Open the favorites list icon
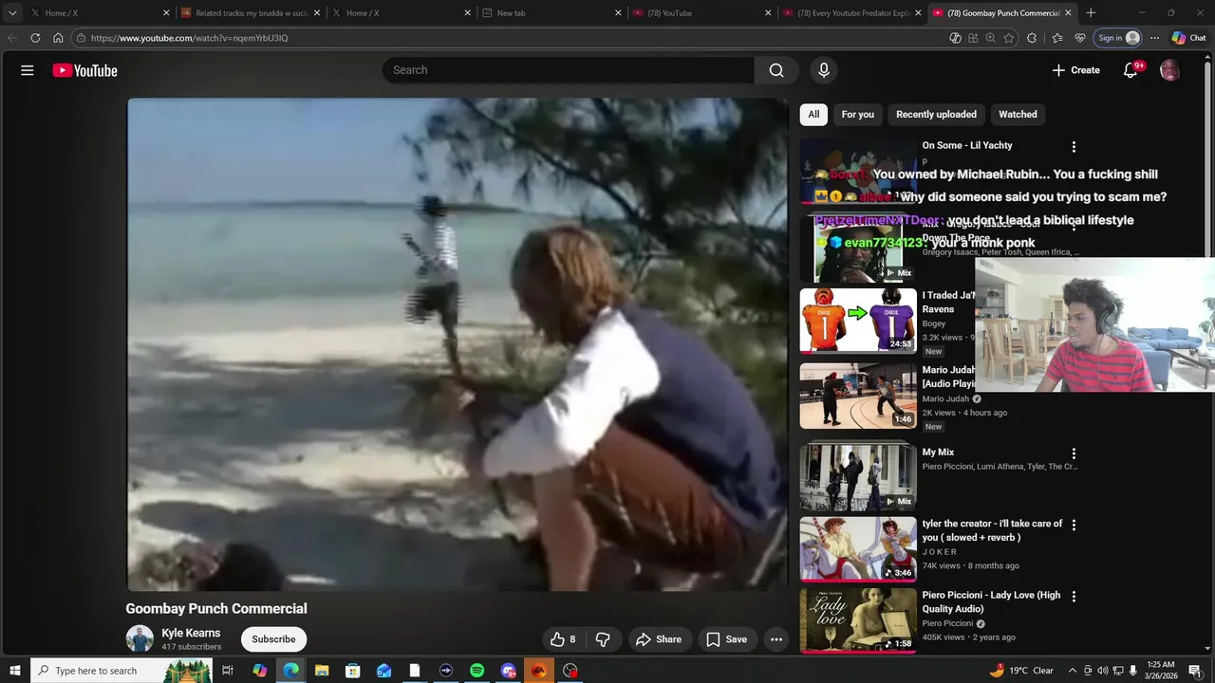 tap(1057, 38)
